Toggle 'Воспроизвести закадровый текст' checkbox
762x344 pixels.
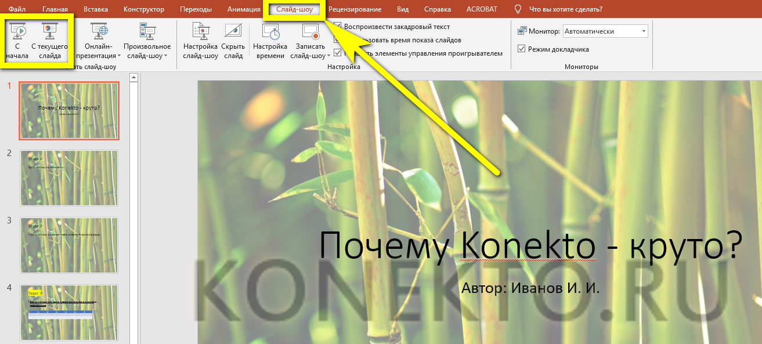(x=338, y=27)
